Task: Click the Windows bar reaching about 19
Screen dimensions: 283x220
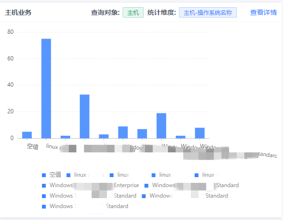Action: (161, 126)
